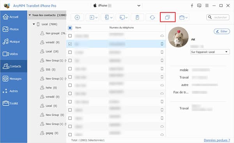
Task: Click the search magnifier icon
Action: (x=210, y=17)
